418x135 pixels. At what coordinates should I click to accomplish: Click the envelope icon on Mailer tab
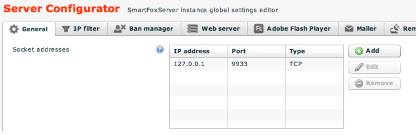[x=348, y=29]
